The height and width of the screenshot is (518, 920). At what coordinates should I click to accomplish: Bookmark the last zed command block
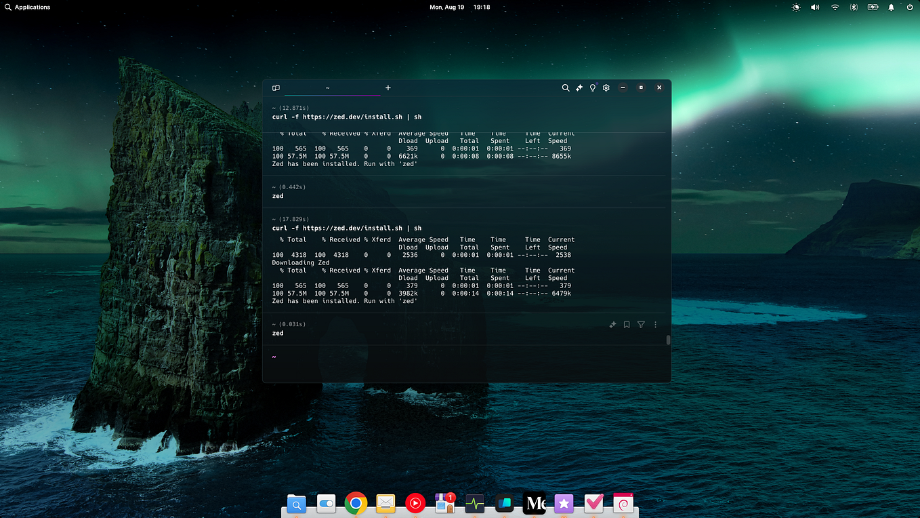(x=626, y=324)
